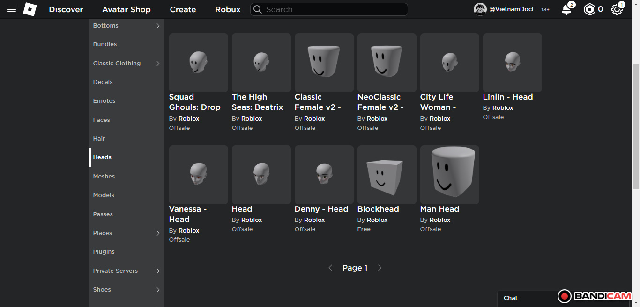
Task: Click the Roblox logo icon
Action: tap(30, 9)
